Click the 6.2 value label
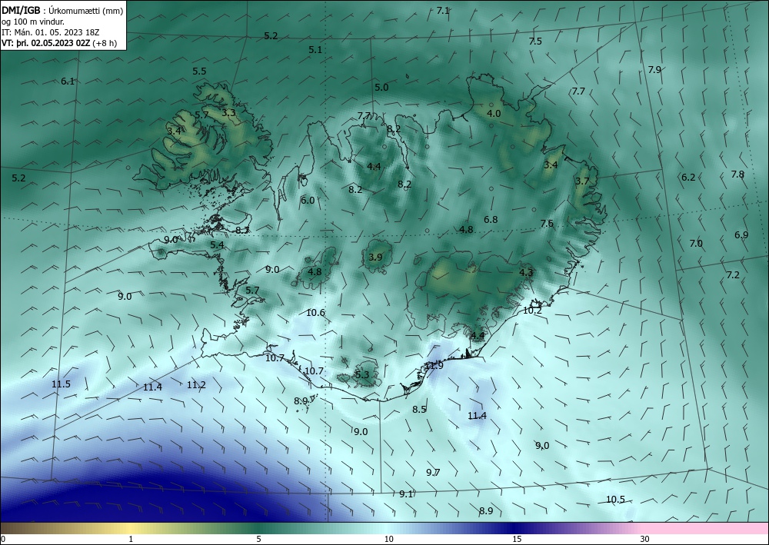The width and height of the screenshot is (769, 545). point(688,178)
